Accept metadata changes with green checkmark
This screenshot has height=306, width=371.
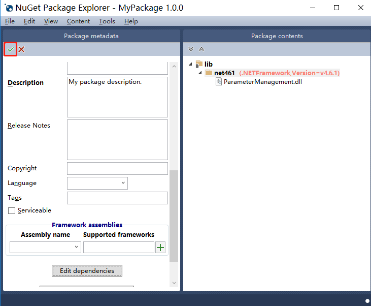coord(11,49)
